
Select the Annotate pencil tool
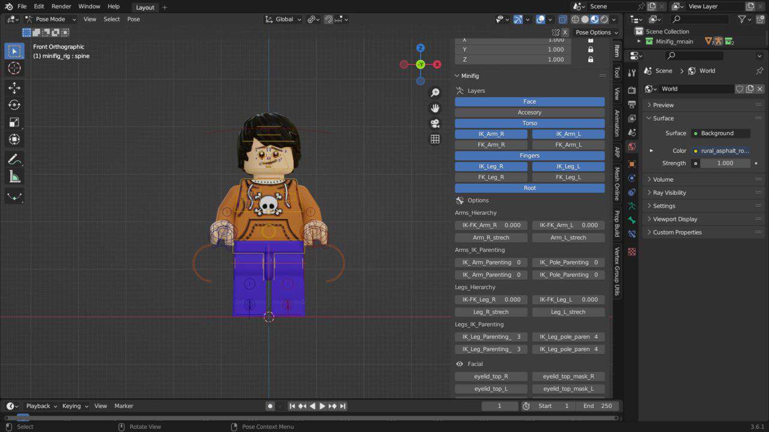click(x=14, y=160)
